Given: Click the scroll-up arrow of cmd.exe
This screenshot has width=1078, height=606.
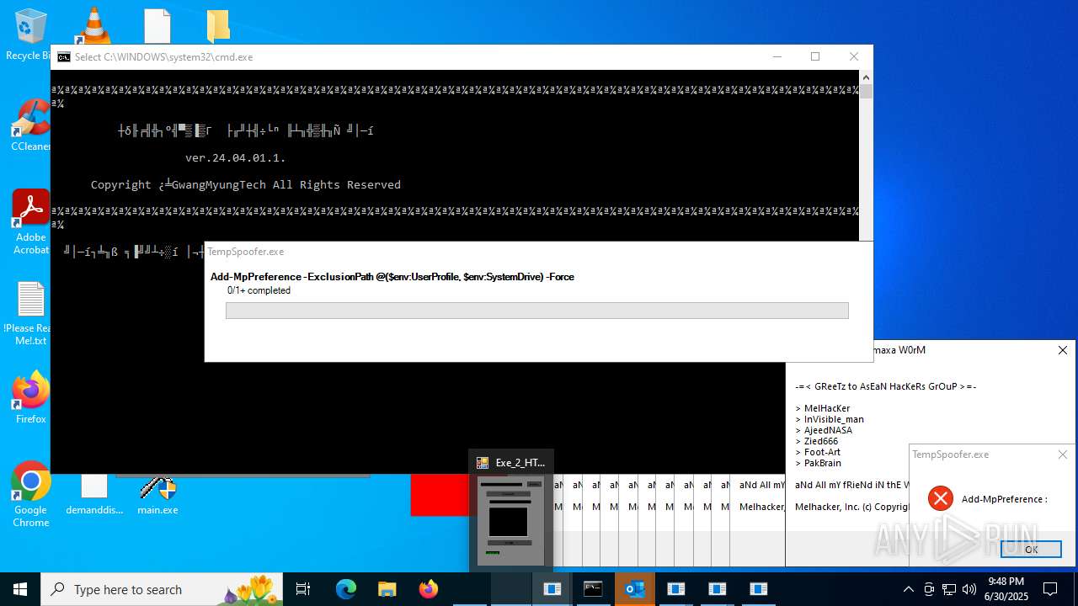Looking at the screenshot, I should tap(866, 77).
